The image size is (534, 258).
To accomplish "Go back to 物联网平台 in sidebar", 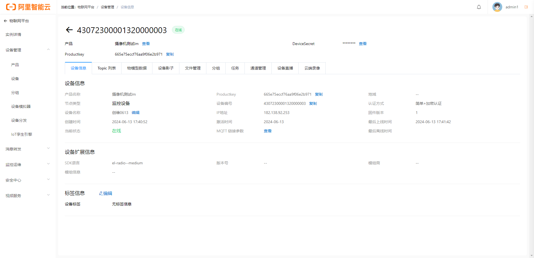I will coord(16,21).
